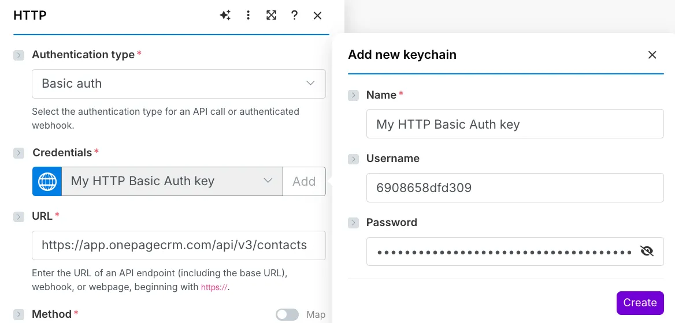Click into the keychain Name field
This screenshot has width=675, height=323.
[514, 124]
